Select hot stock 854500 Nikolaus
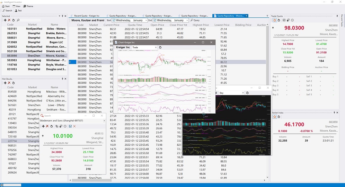 34,92
